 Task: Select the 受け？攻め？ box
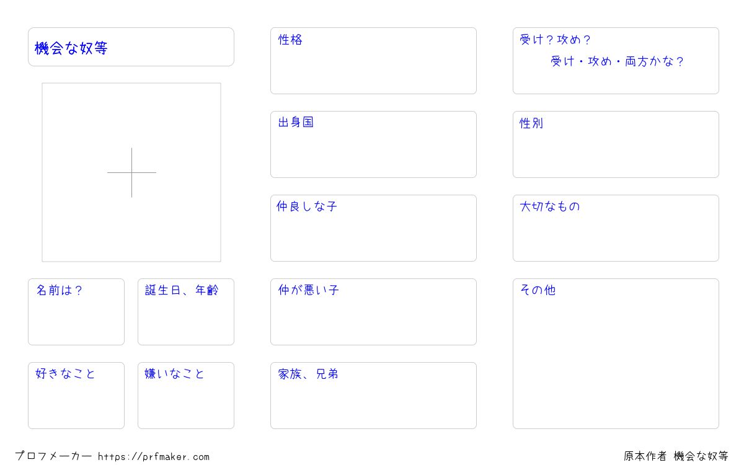pyautogui.click(x=616, y=61)
